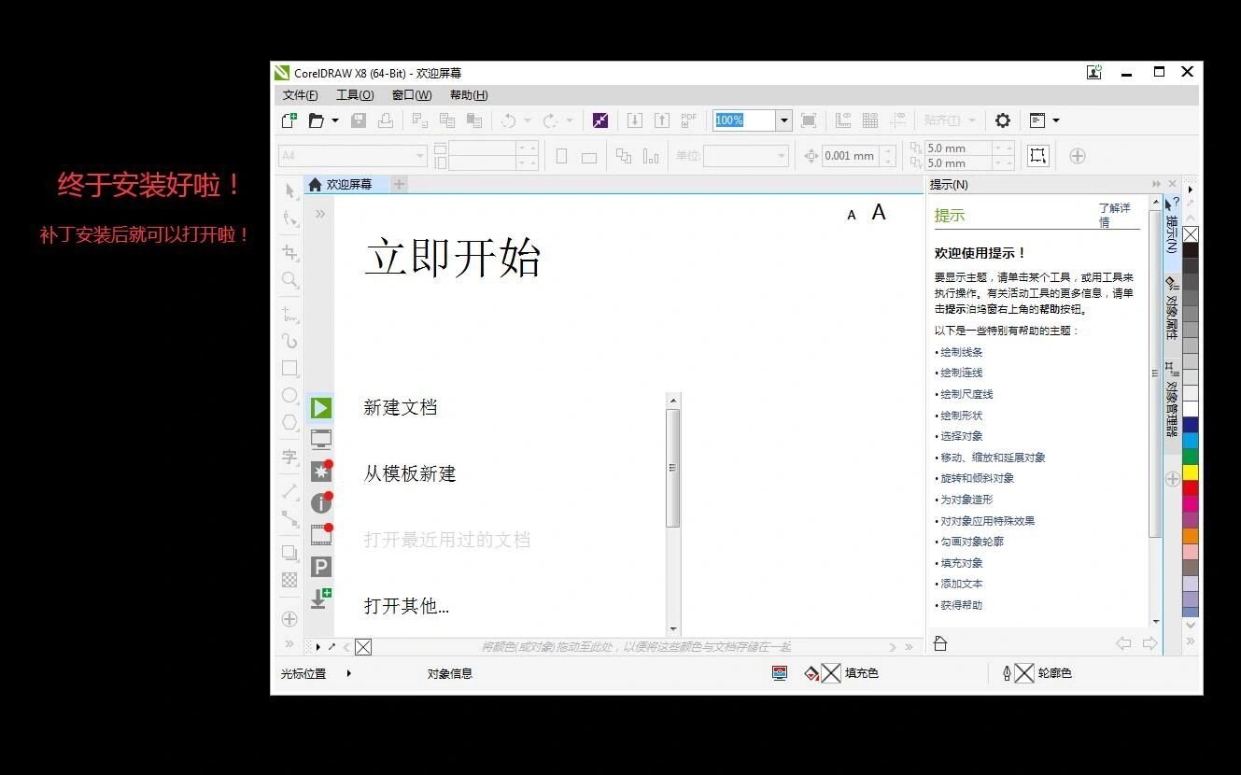Click the Search content purple icon

600,120
